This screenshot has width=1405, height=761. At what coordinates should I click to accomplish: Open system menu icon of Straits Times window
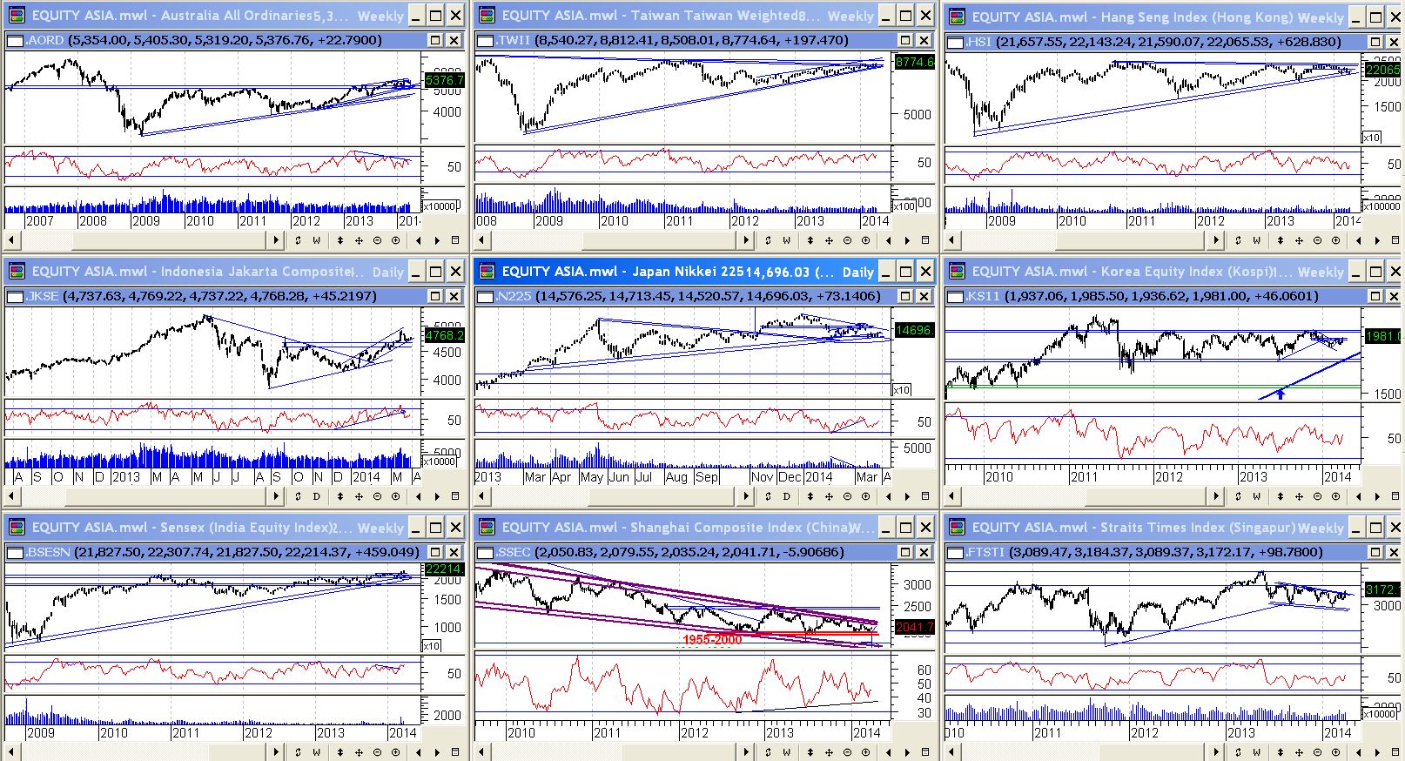(x=957, y=528)
